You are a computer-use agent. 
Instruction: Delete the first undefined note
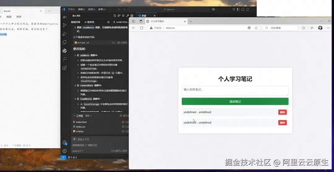[x=282, y=112]
